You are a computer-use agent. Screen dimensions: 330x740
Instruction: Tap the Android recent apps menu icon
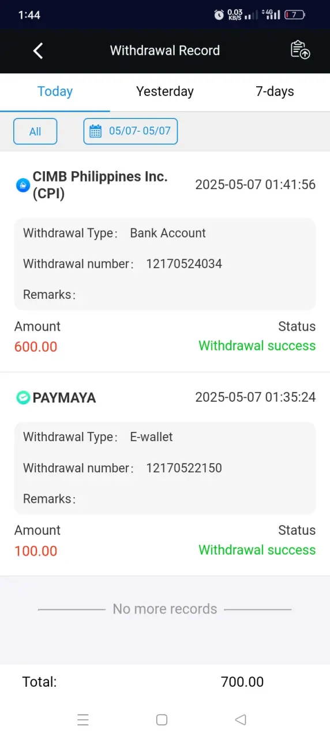83,720
